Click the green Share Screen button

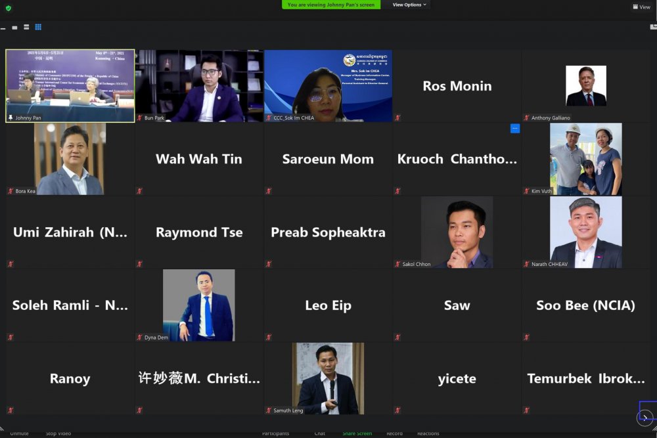(x=357, y=433)
